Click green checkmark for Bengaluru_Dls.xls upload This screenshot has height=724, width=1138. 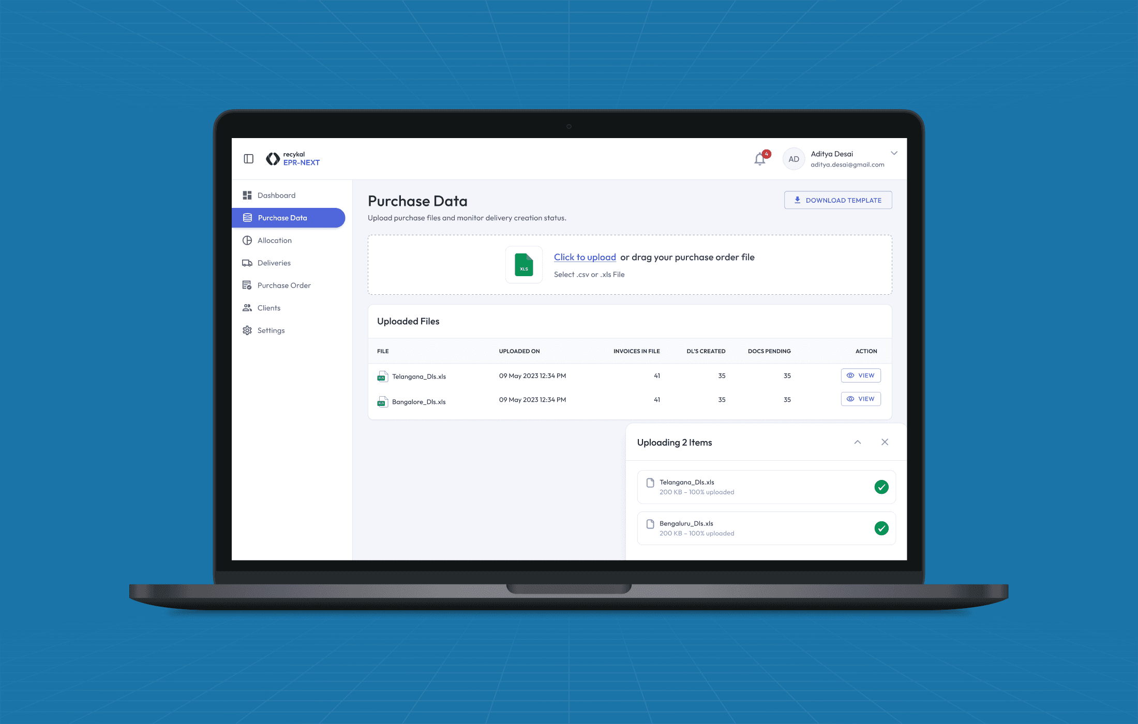(x=881, y=528)
